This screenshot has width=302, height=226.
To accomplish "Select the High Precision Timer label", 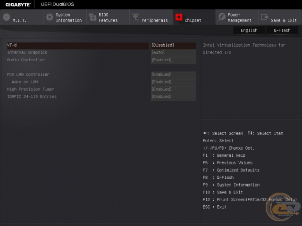I will pyautogui.click(x=30, y=89).
